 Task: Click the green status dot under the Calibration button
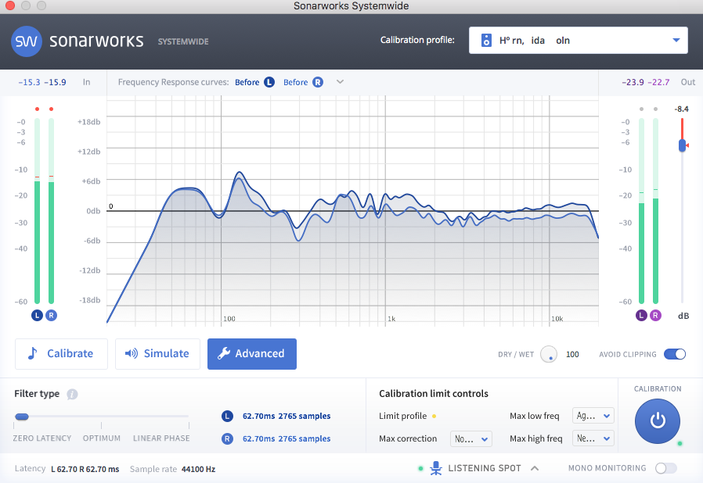pos(680,444)
